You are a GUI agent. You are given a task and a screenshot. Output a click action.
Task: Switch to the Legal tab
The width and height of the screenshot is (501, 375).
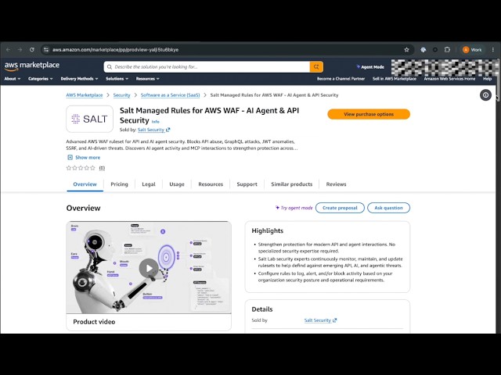(x=149, y=184)
